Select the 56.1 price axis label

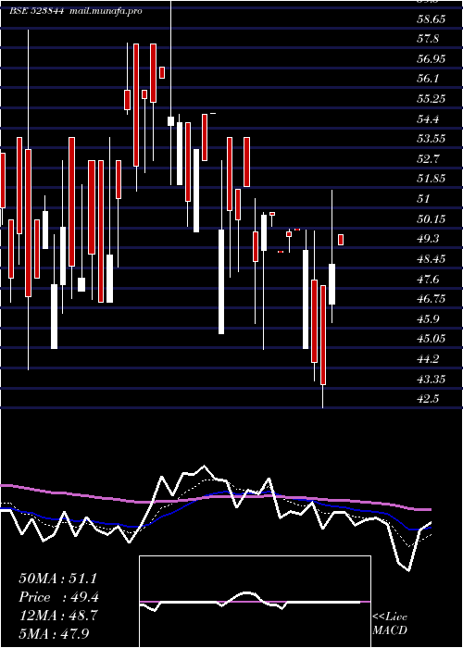pos(427,80)
